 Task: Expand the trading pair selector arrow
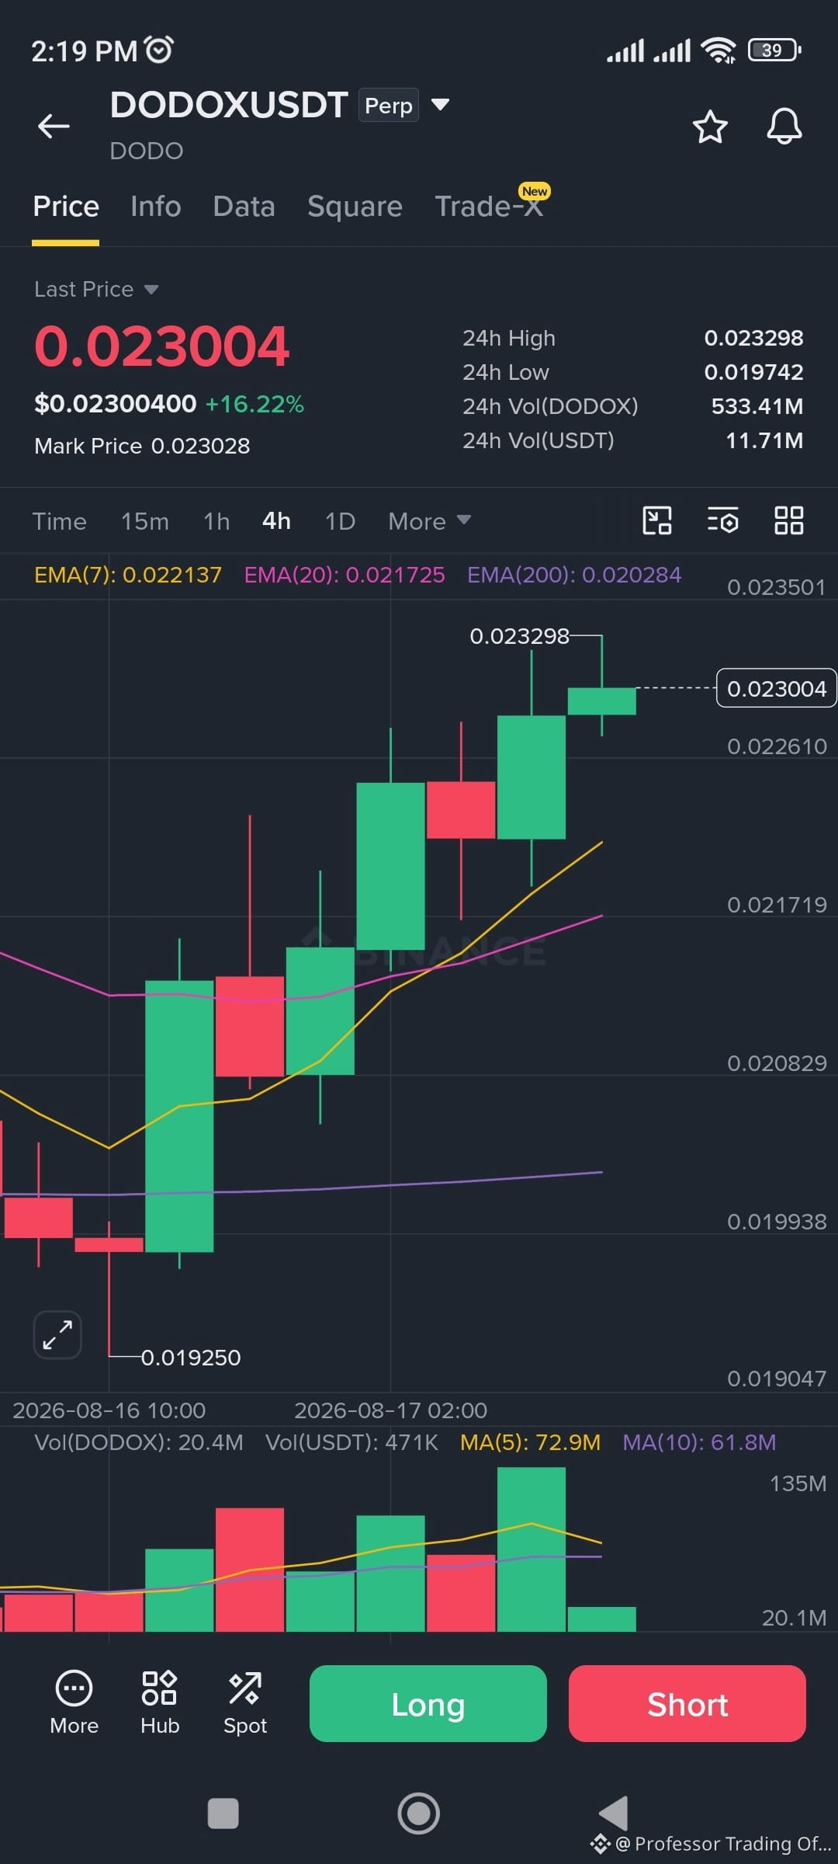coord(440,105)
